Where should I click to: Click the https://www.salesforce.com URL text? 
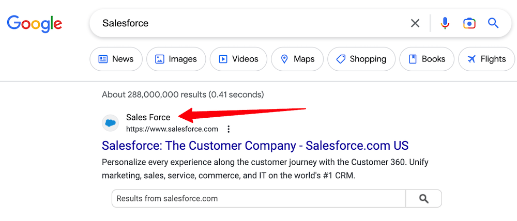point(172,129)
